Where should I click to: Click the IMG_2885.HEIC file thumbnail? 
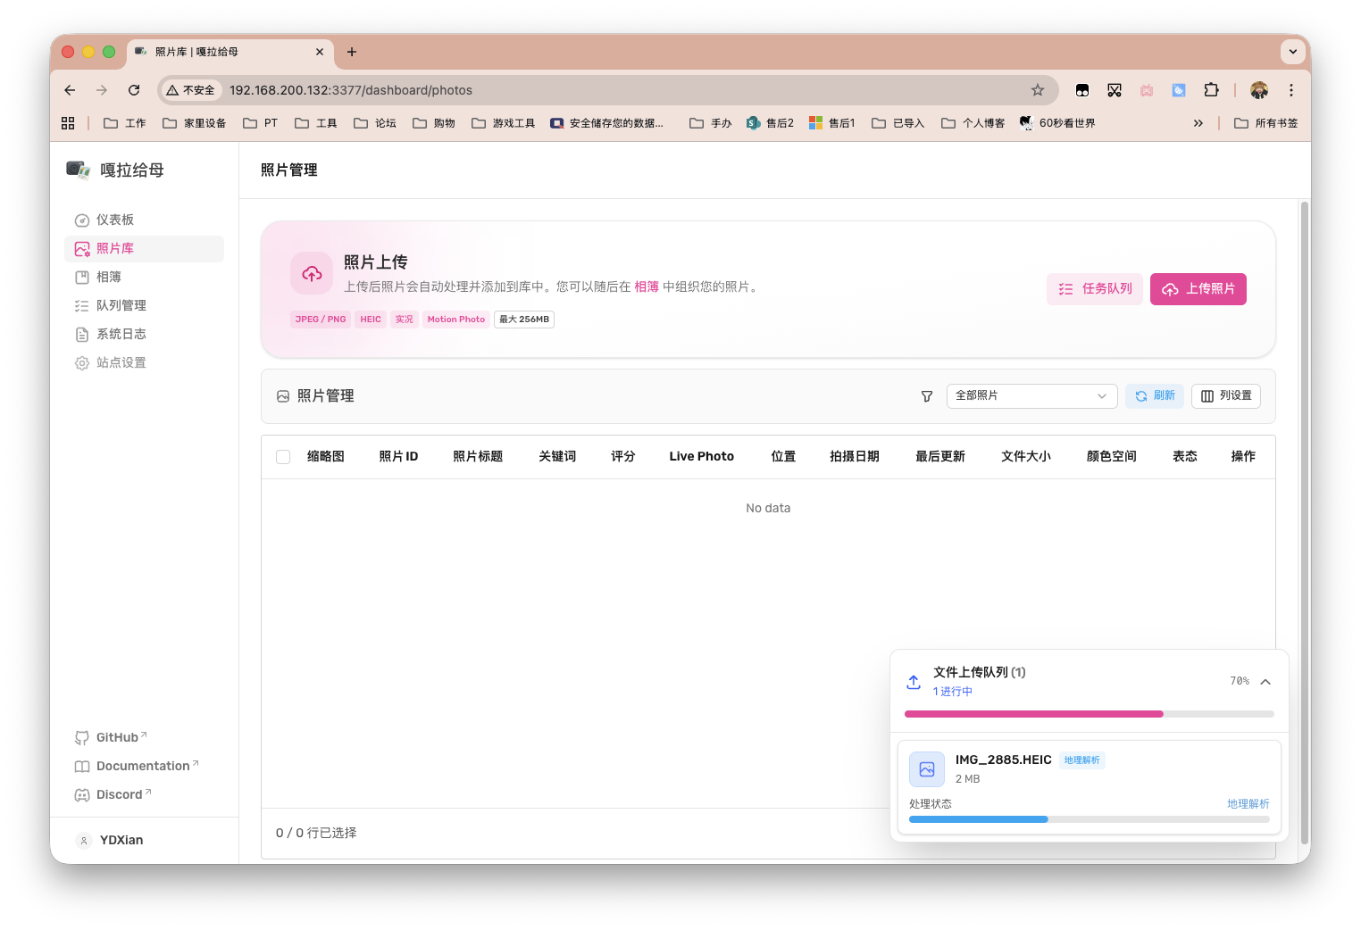coord(926,768)
